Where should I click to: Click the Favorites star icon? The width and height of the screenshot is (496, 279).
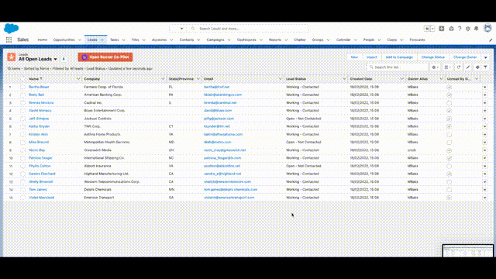click(427, 29)
